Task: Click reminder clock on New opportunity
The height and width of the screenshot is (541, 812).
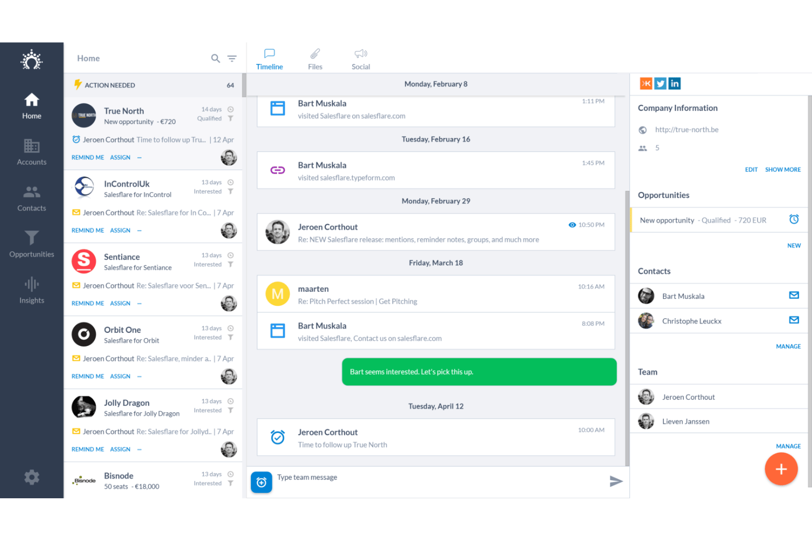Action: click(794, 219)
